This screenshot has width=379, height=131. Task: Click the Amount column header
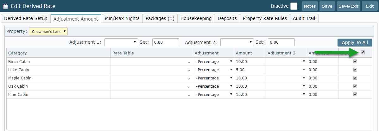(250, 53)
